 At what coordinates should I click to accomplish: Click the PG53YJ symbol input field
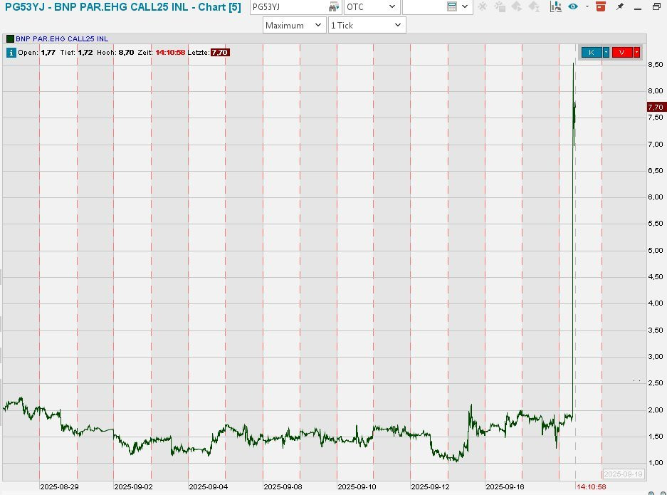(x=288, y=7)
